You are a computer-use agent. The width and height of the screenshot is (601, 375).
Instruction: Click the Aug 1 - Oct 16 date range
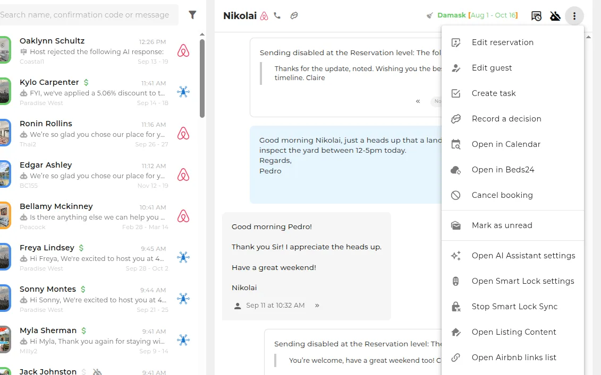493,15
